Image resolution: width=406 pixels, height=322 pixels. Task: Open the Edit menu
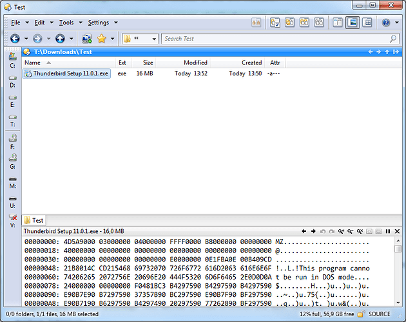coord(39,23)
